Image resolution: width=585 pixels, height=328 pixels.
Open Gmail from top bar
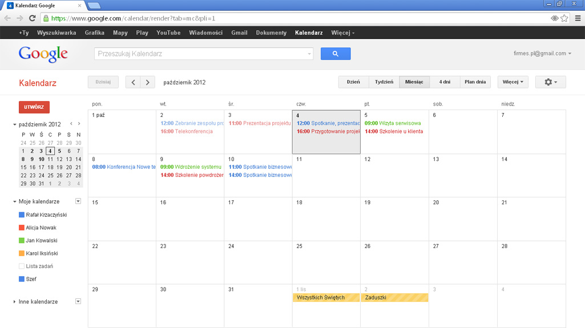tap(239, 33)
